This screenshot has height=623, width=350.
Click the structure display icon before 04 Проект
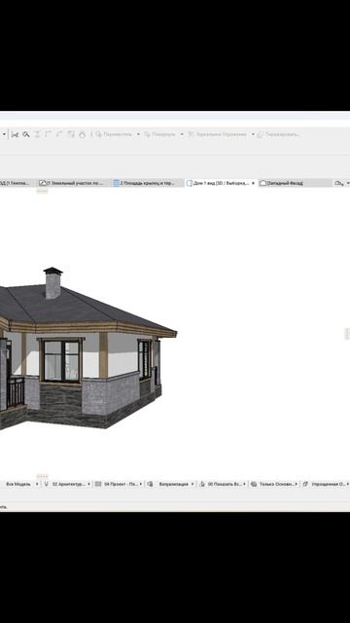(x=98, y=484)
